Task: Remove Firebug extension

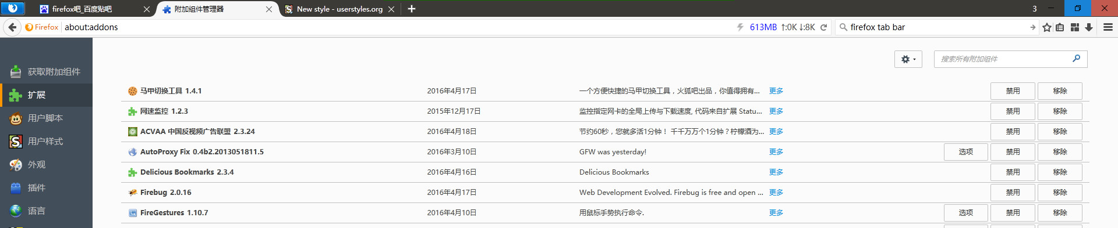Action: click(1060, 193)
